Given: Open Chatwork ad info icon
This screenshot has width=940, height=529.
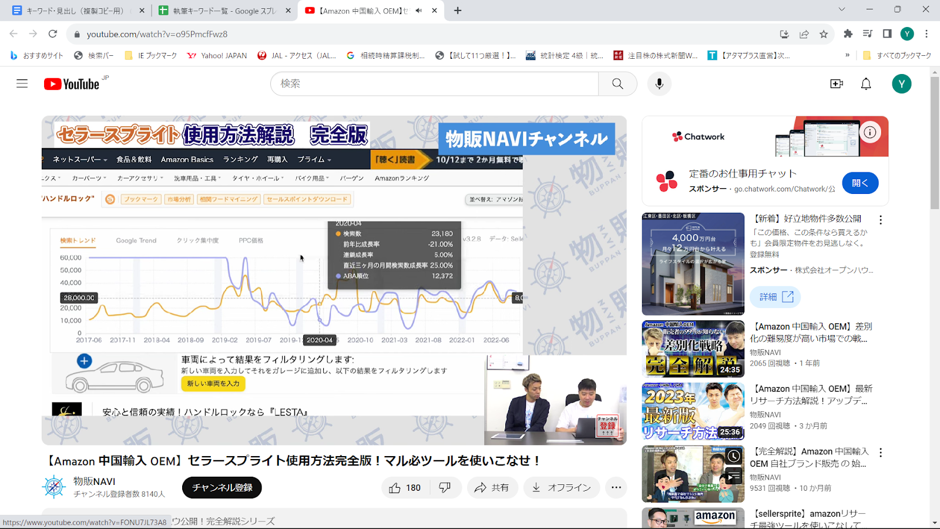Looking at the screenshot, I should pyautogui.click(x=870, y=132).
